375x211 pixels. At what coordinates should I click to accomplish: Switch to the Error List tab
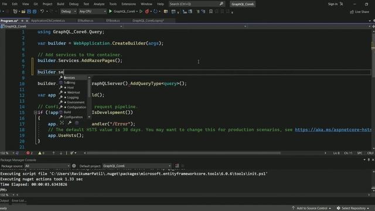[19, 200]
